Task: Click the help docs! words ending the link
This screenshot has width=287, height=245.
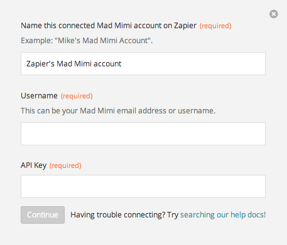Action: tap(248, 215)
